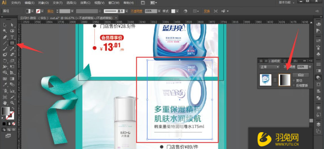Open the 基本功能 workspace switcher

[287, 2]
